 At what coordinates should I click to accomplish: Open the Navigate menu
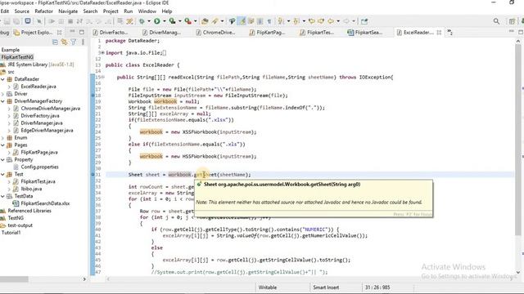point(68,11)
